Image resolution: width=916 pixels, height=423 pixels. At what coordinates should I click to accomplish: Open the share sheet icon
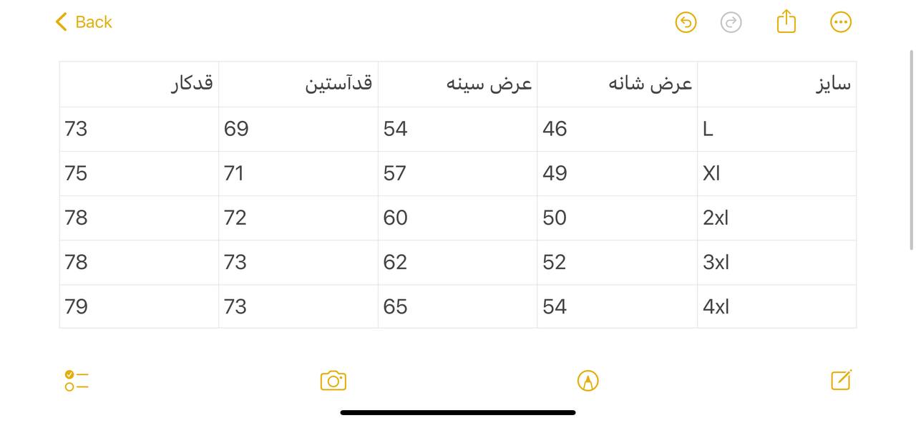coord(786,21)
